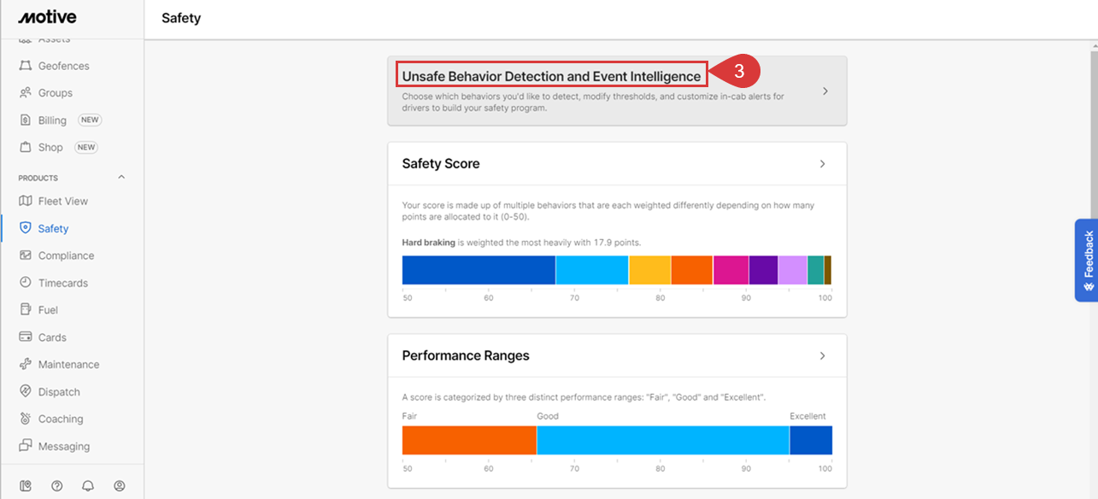Screen dimensions: 1098x499
Task: Click the Motive logo
Action: 47,17
